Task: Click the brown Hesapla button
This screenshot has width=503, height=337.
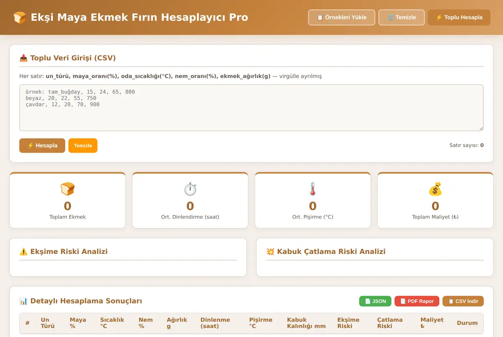Action: click(42, 146)
